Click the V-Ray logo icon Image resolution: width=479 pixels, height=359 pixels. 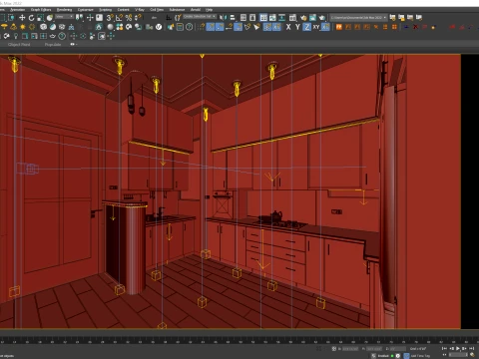pyautogui.click(x=159, y=27)
